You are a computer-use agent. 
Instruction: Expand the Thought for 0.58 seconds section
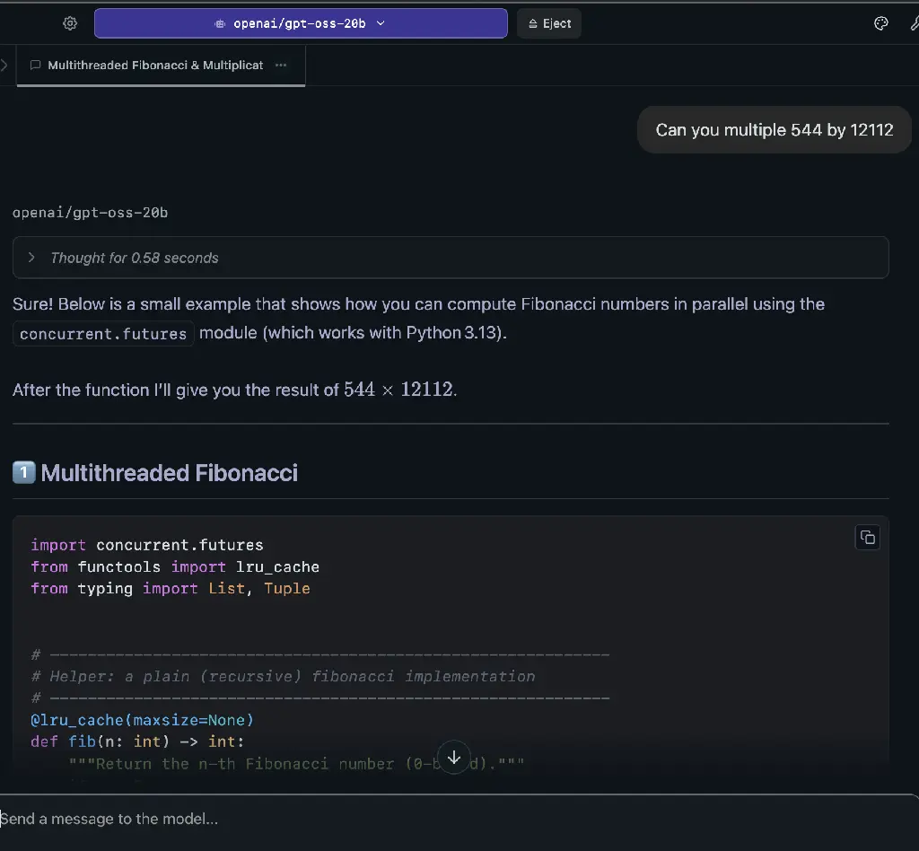451,258
